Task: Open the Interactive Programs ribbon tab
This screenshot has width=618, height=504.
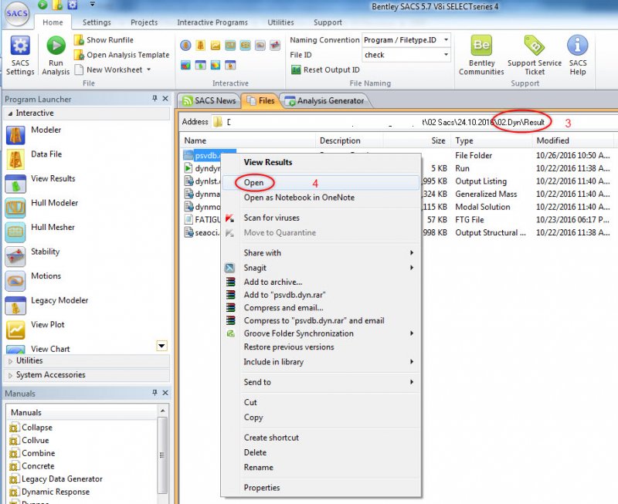Action: [x=212, y=22]
